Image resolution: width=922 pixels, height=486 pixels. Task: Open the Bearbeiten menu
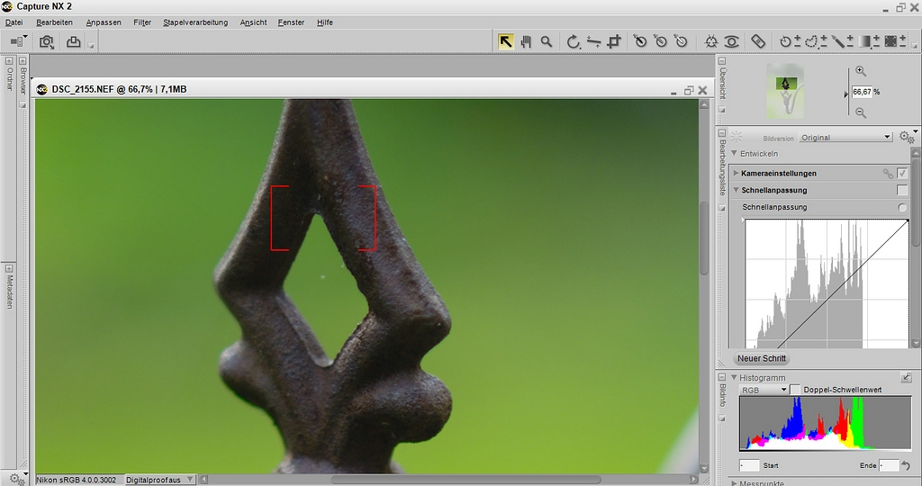coord(55,22)
